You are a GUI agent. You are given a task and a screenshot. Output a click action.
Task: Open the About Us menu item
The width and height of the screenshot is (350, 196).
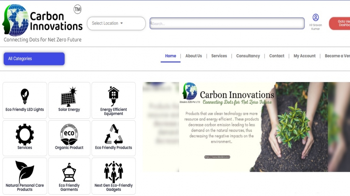tap(193, 56)
